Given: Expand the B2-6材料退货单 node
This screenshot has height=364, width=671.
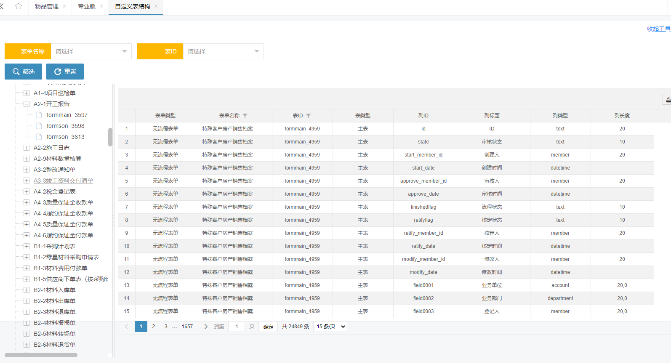Looking at the screenshot, I should point(27,345).
